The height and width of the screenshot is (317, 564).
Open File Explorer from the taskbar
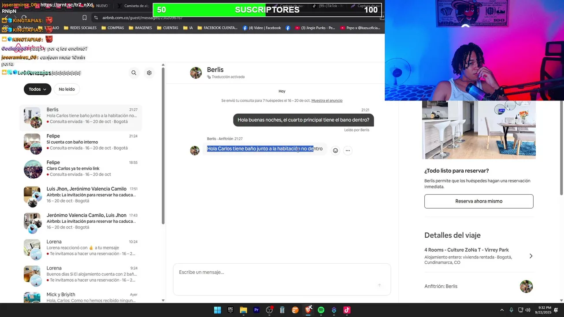click(243, 310)
